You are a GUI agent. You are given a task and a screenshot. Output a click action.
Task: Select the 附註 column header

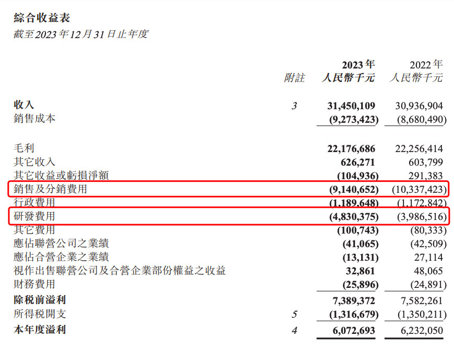(294, 78)
